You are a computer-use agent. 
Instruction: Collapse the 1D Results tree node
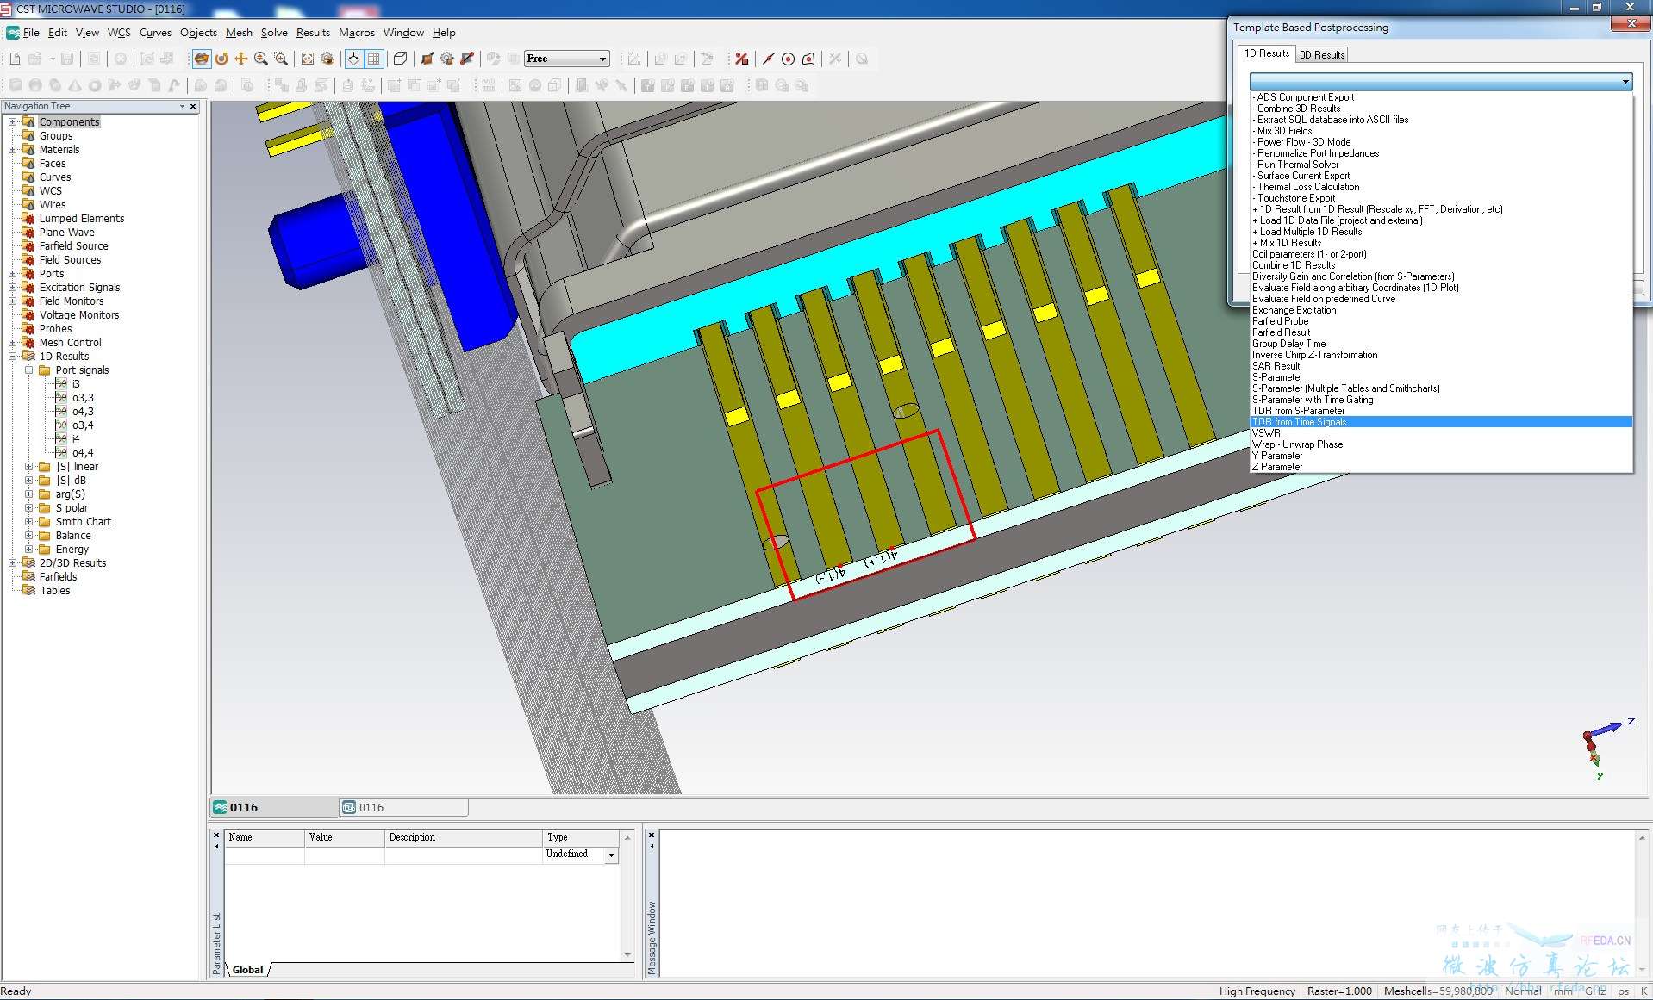tap(13, 357)
